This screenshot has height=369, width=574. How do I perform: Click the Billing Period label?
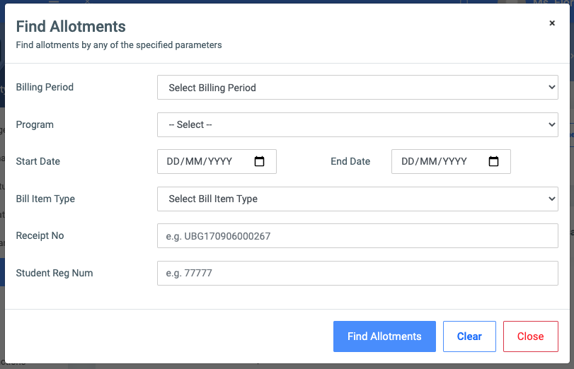click(x=45, y=88)
